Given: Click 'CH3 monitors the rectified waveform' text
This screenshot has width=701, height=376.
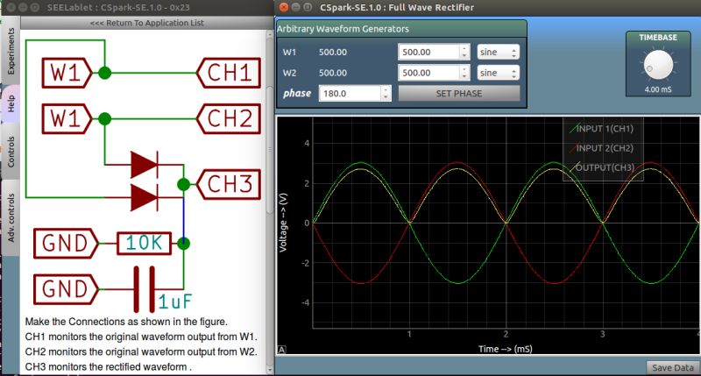Looking at the screenshot, I should (x=108, y=366).
